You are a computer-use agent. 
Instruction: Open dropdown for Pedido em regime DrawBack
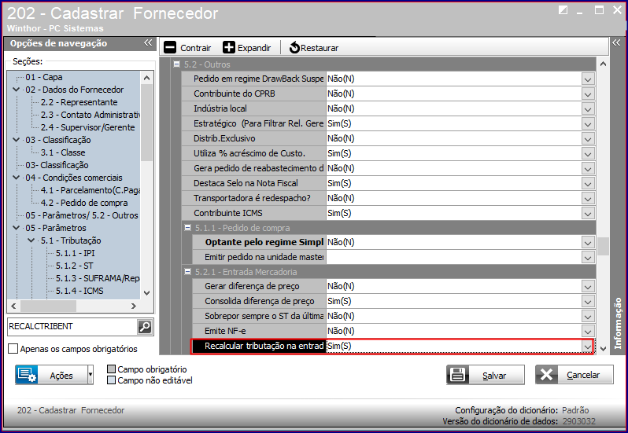coord(588,79)
